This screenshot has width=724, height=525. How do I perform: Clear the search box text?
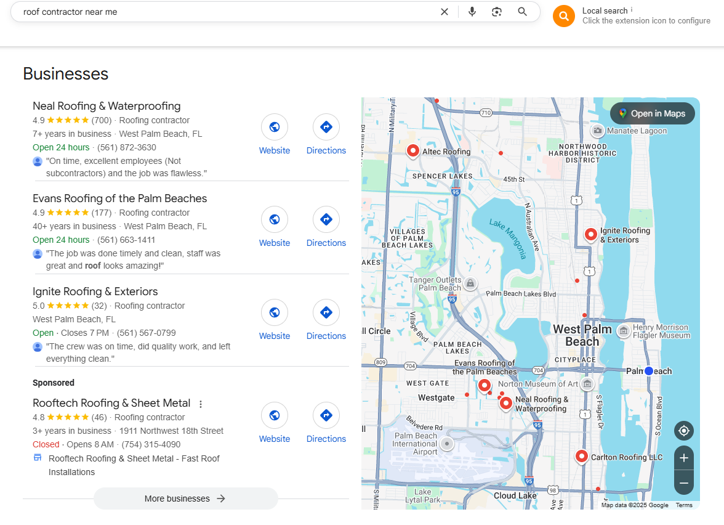(x=444, y=12)
